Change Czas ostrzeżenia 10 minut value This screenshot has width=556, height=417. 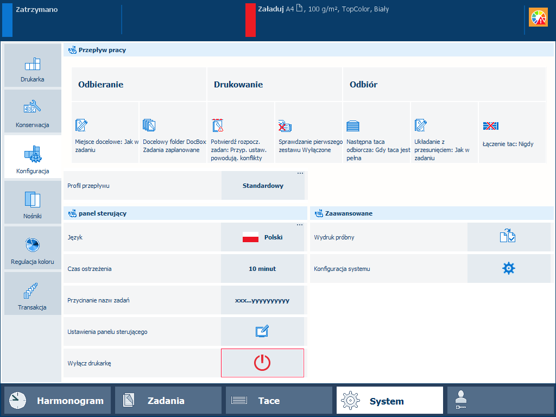pos(262,268)
